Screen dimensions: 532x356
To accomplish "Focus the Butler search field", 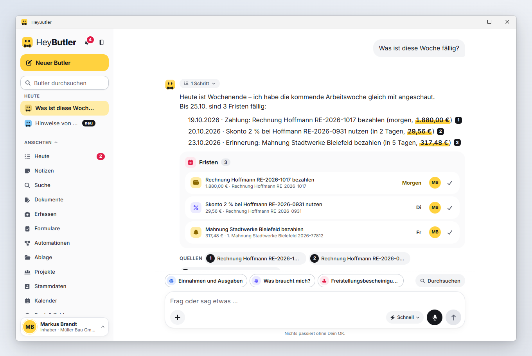I will 65,83.
